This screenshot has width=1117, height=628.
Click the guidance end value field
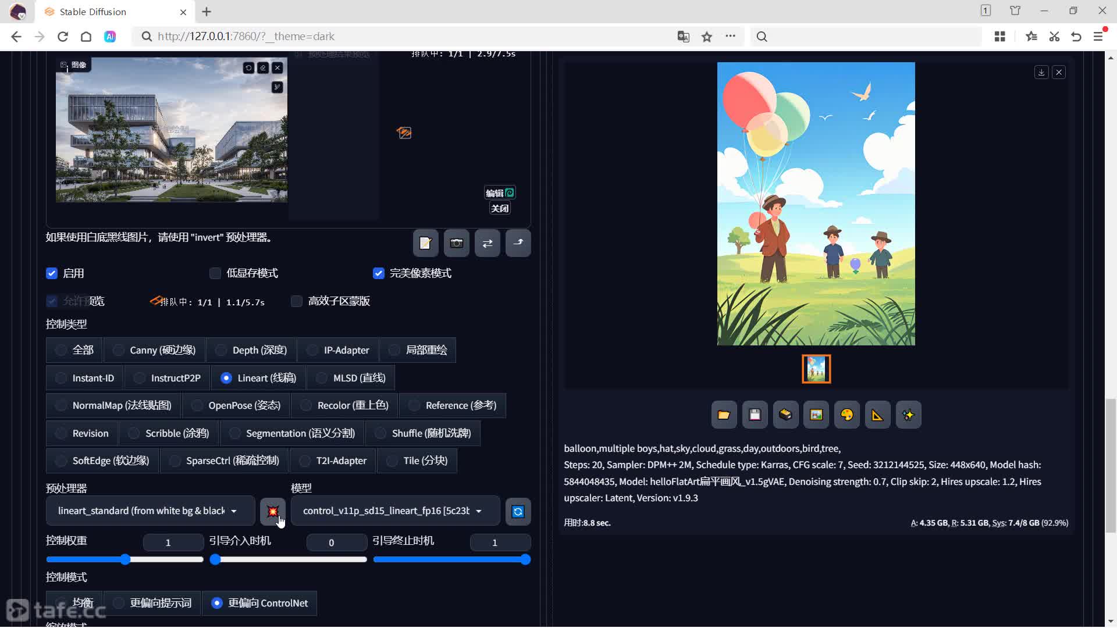coord(500,543)
